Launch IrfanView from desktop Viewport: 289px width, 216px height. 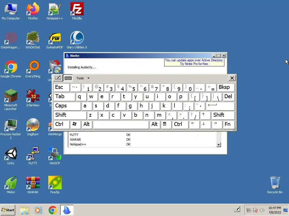click(33, 98)
